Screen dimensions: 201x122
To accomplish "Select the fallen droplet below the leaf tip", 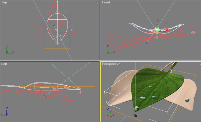I will click(135, 115).
